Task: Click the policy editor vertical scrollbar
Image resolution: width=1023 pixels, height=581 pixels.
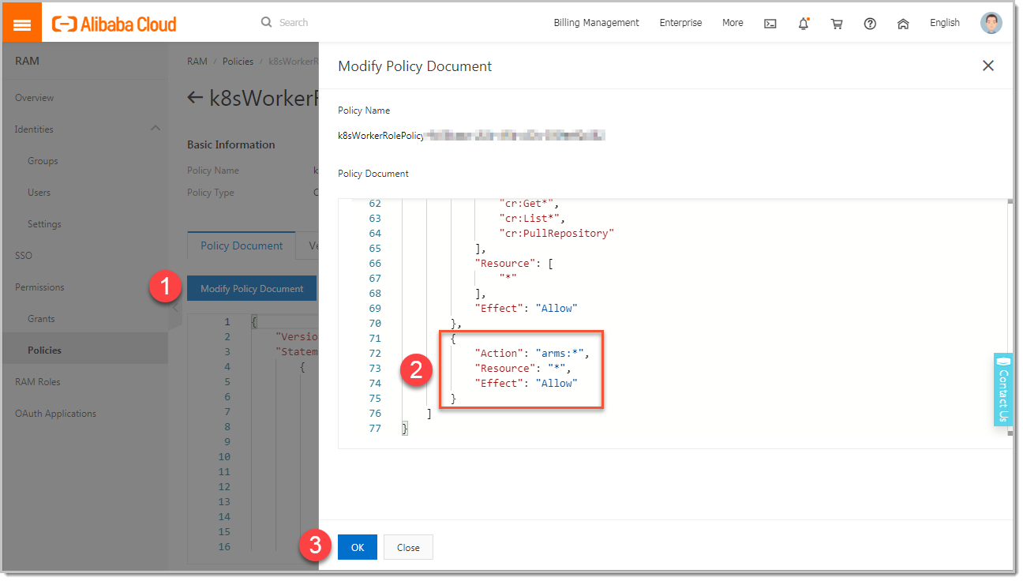Action: (x=1010, y=316)
